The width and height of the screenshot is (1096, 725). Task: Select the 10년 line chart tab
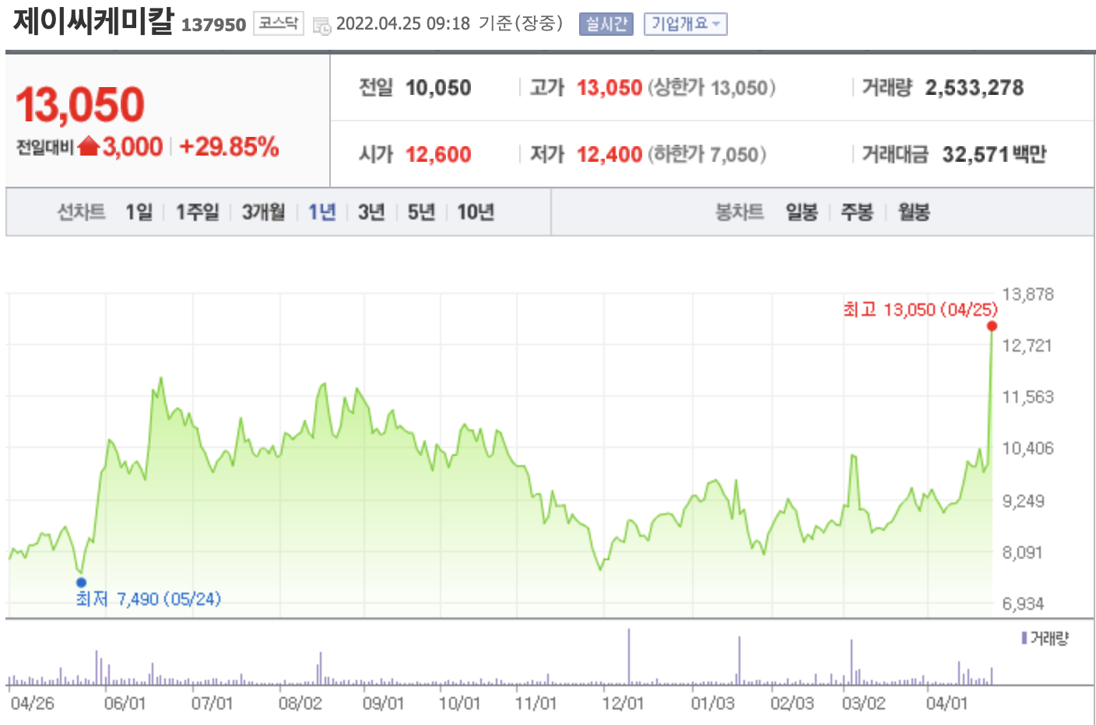[476, 212]
